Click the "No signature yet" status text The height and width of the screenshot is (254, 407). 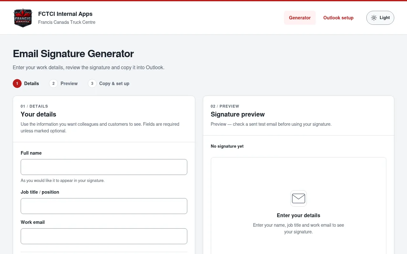[x=227, y=146]
